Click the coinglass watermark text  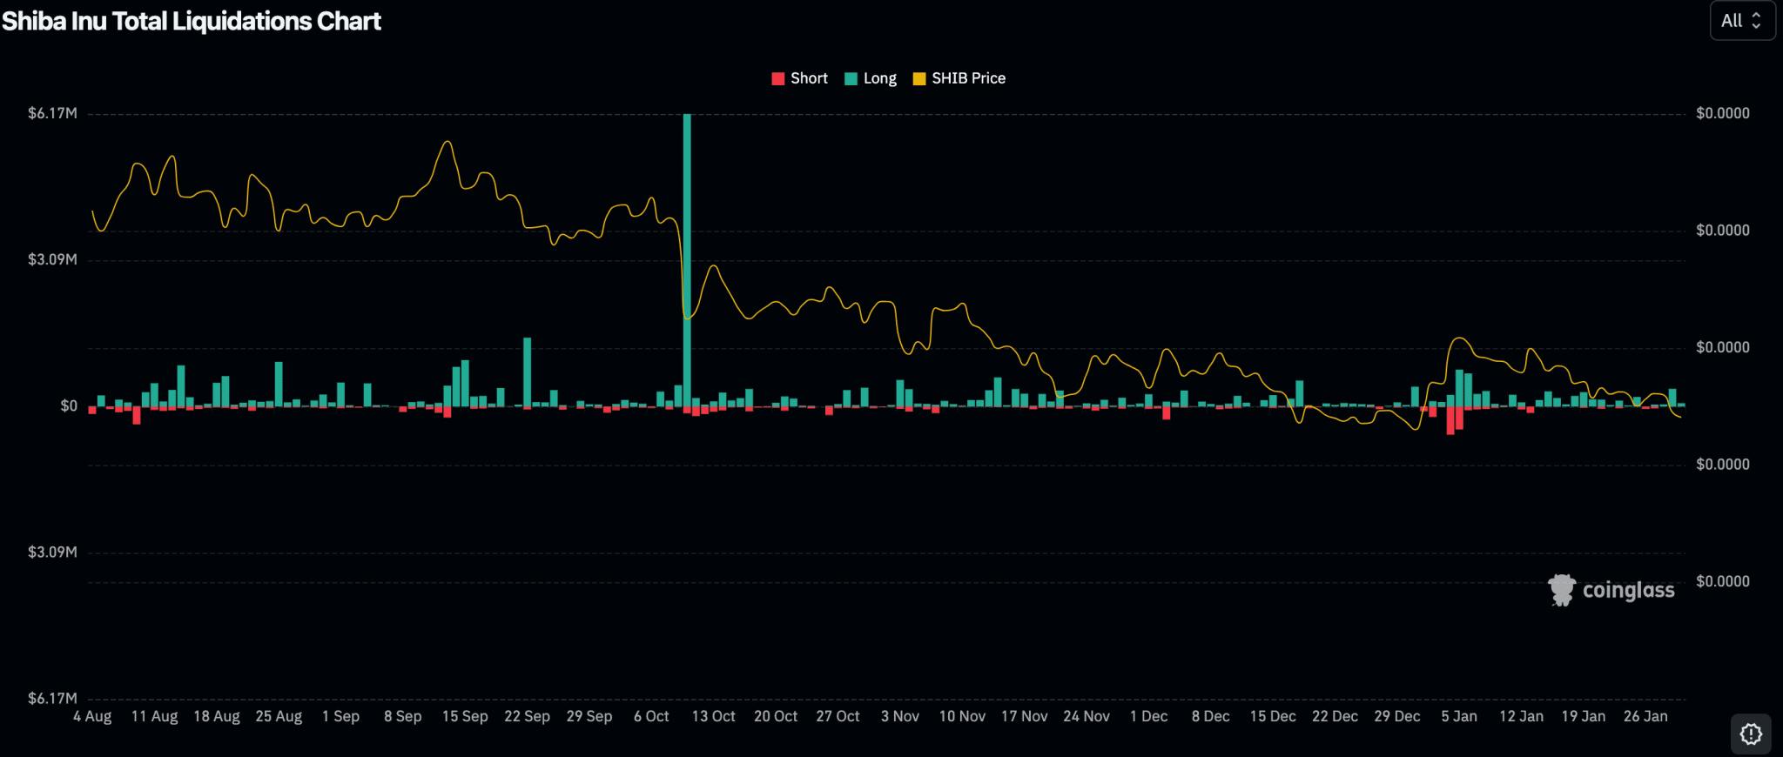click(1628, 590)
